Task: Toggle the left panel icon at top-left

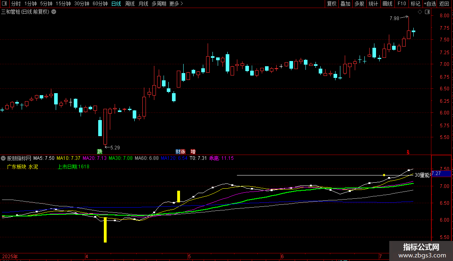Action: coord(4,4)
